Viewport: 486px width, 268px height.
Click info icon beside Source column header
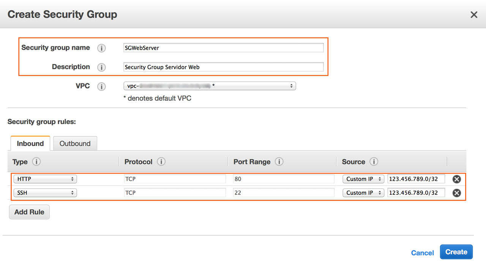click(374, 162)
